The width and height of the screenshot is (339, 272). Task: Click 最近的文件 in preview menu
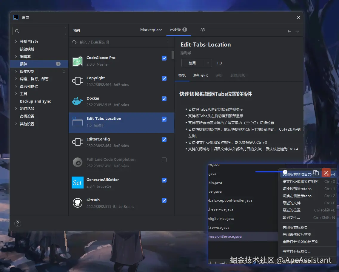(292, 203)
